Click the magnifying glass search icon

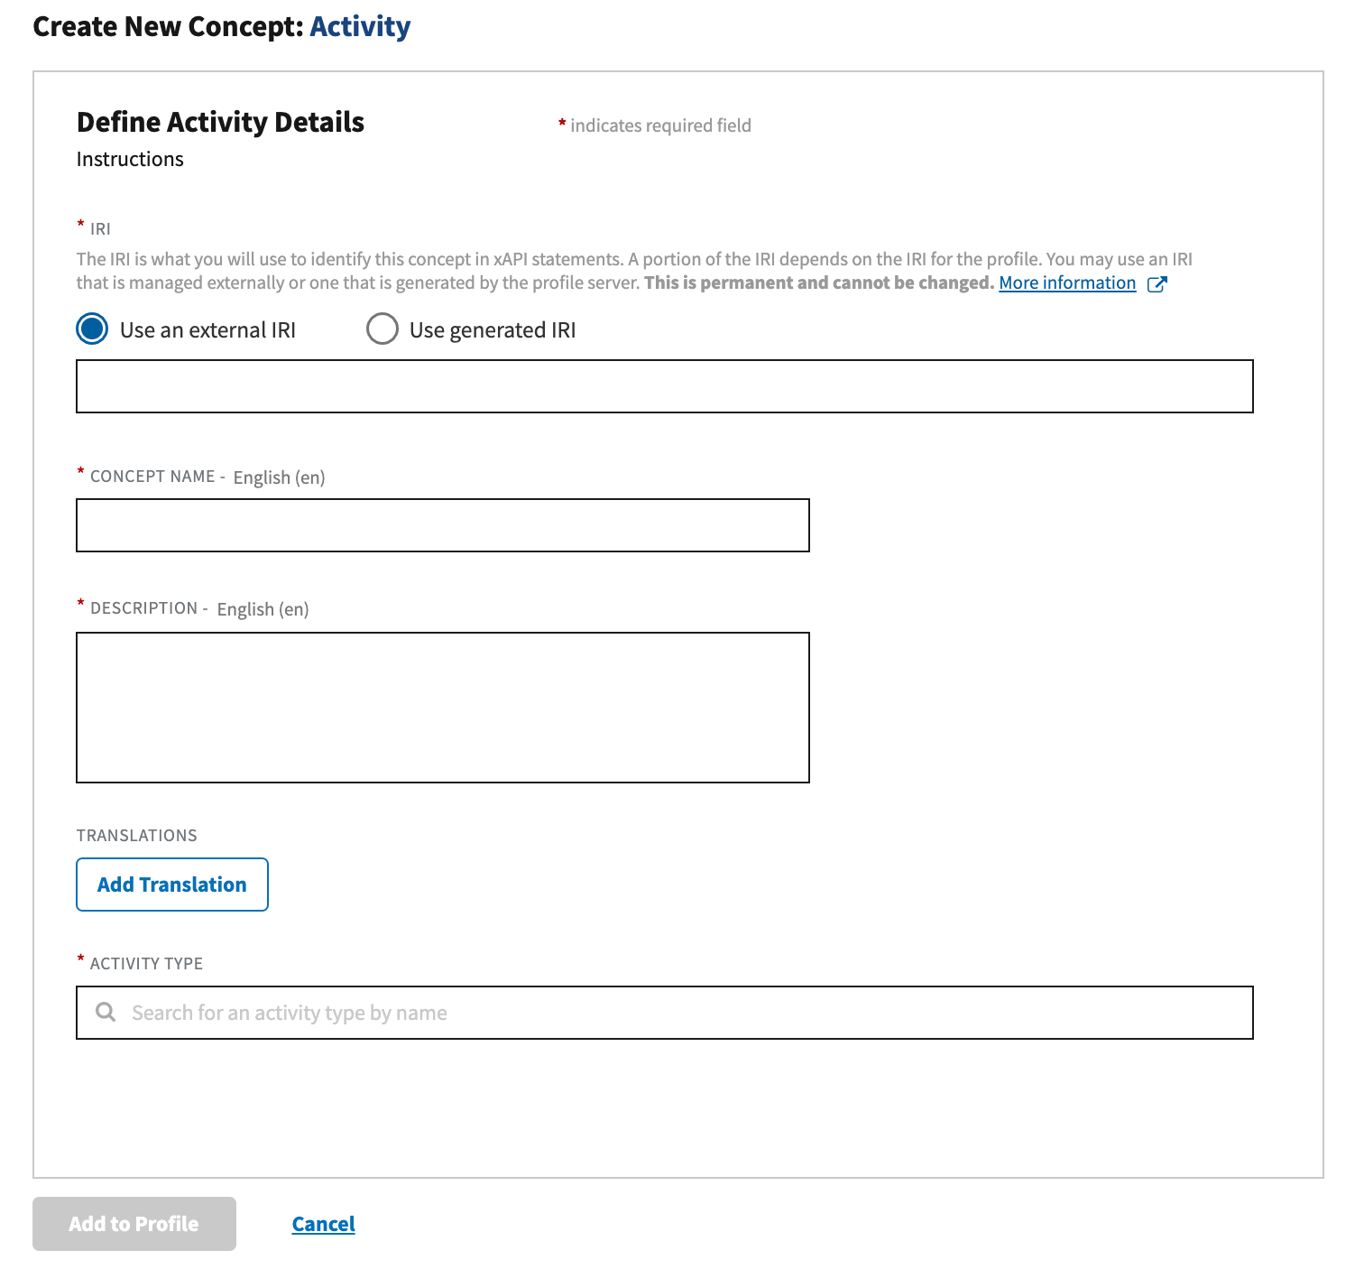pyautogui.click(x=106, y=1012)
